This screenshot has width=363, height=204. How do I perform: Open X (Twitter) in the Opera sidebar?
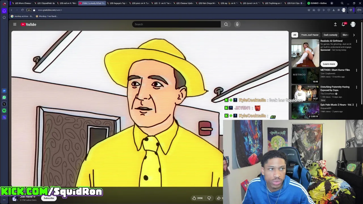coord(4,104)
